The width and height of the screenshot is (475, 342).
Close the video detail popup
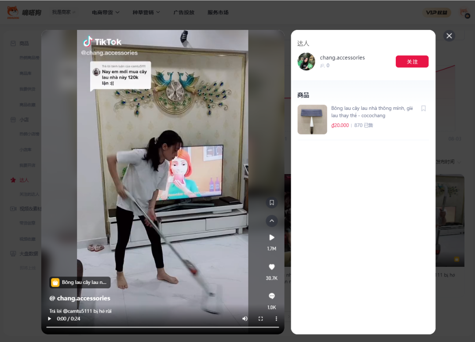(x=449, y=36)
